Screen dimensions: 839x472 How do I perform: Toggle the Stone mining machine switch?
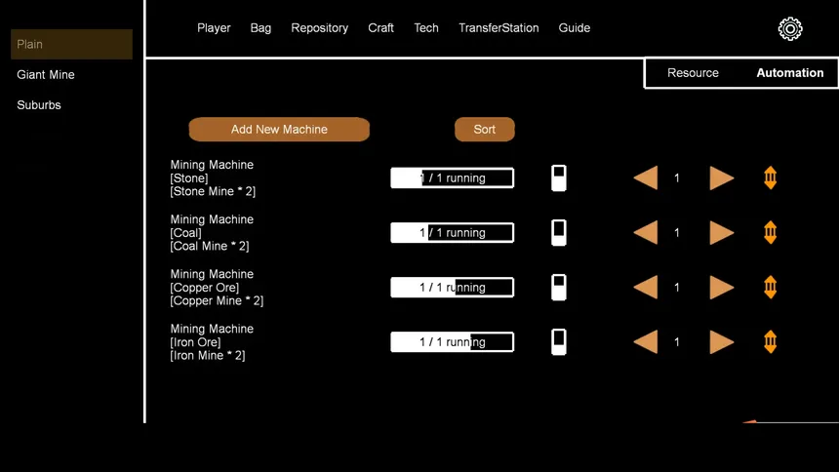[559, 178]
